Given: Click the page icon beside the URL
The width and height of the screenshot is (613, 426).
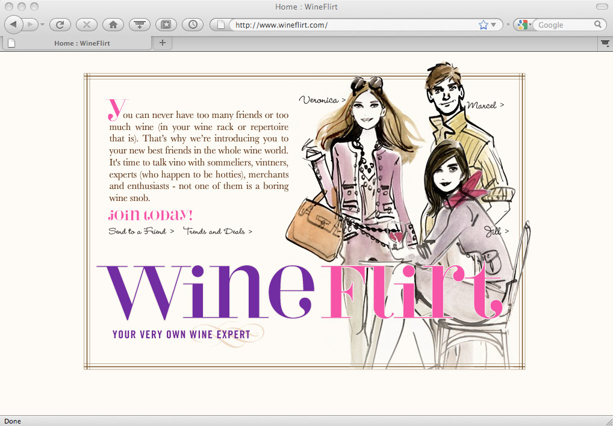Looking at the screenshot, I should click(220, 25).
